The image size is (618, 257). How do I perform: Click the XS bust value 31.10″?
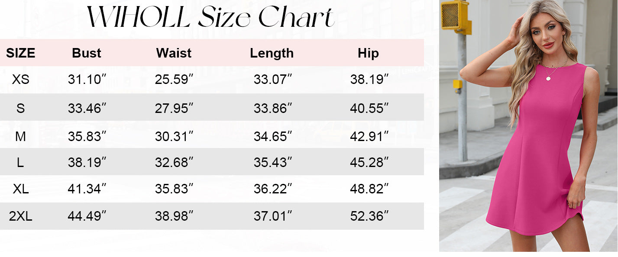tap(87, 80)
